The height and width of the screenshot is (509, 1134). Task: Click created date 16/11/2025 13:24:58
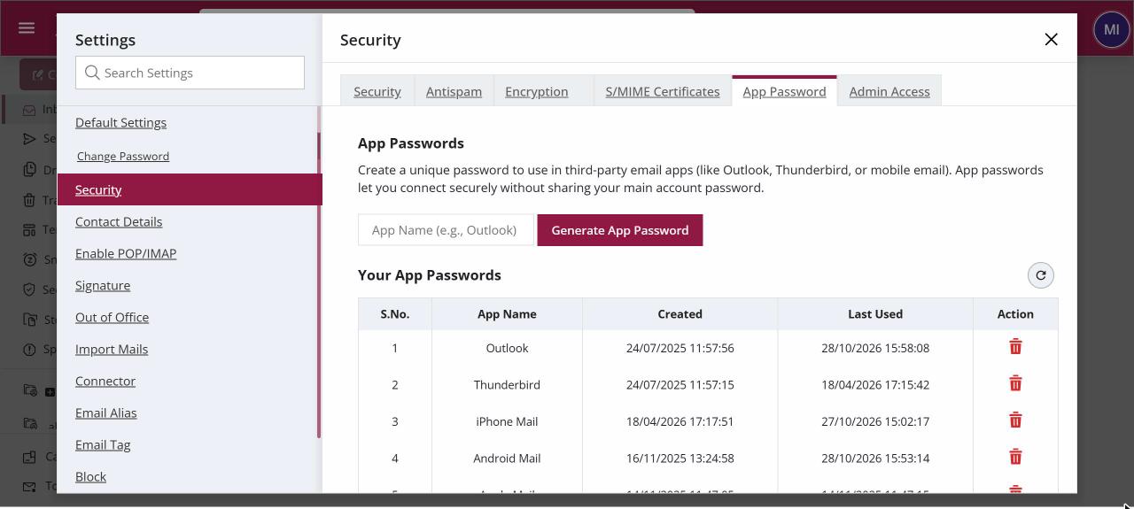point(680,459)
